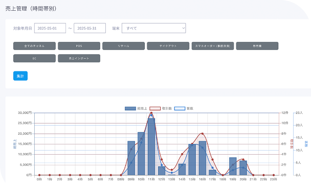Open the 端末 dropdown showing すべて
Viewport: 311px width, 196px height.
(154, 28)
